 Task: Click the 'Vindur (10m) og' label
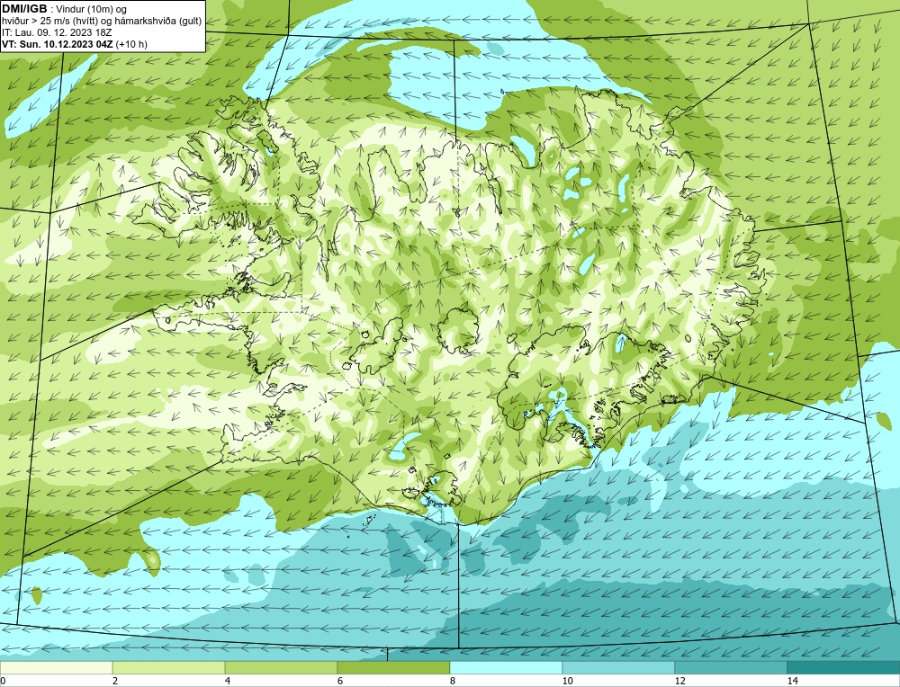(x=92, y=10)
